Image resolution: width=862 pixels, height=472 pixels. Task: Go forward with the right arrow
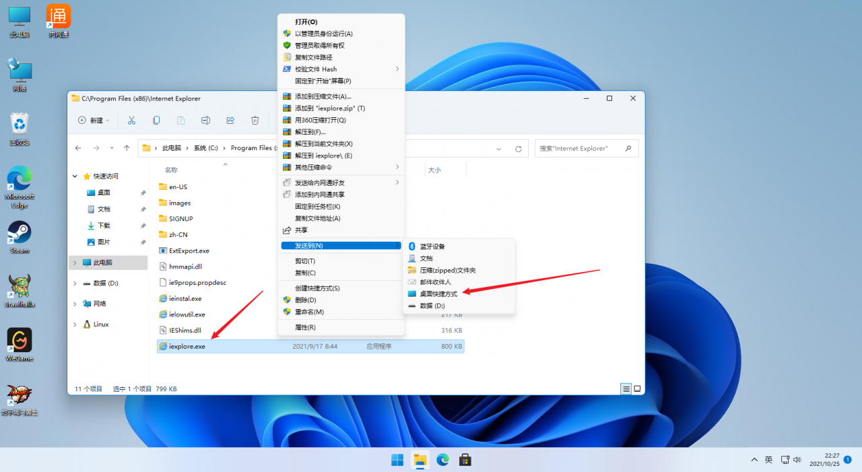pyautogui.click(x=96, y=148)
